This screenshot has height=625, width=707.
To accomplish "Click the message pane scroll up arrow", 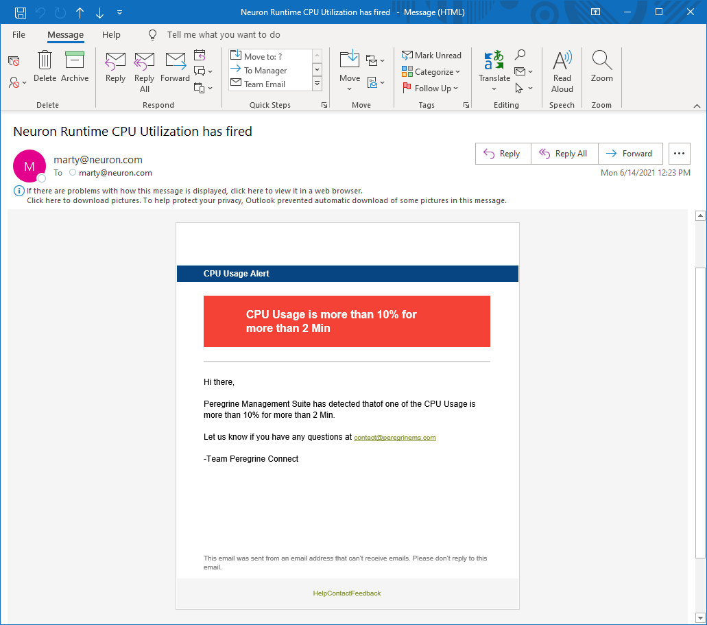I will tap(700, 215).
